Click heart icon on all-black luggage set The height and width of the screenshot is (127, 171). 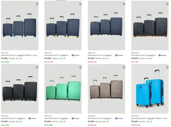coord(37,68)
